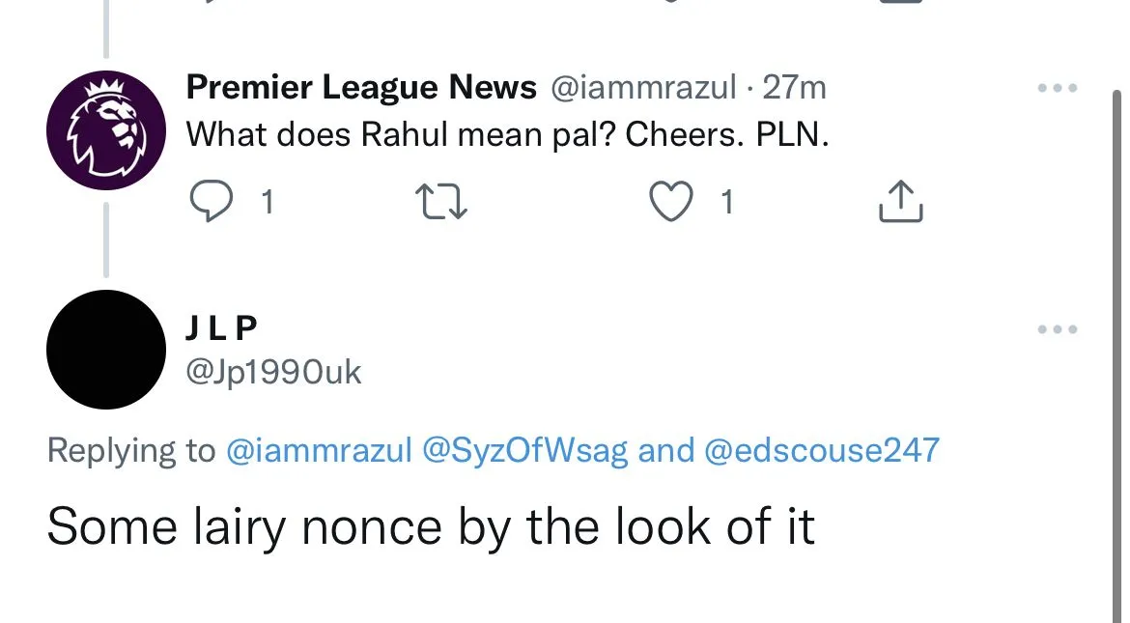Open the 27m timestamp link
Viewport: 1130px width, 623px height.
click(794, 88)
